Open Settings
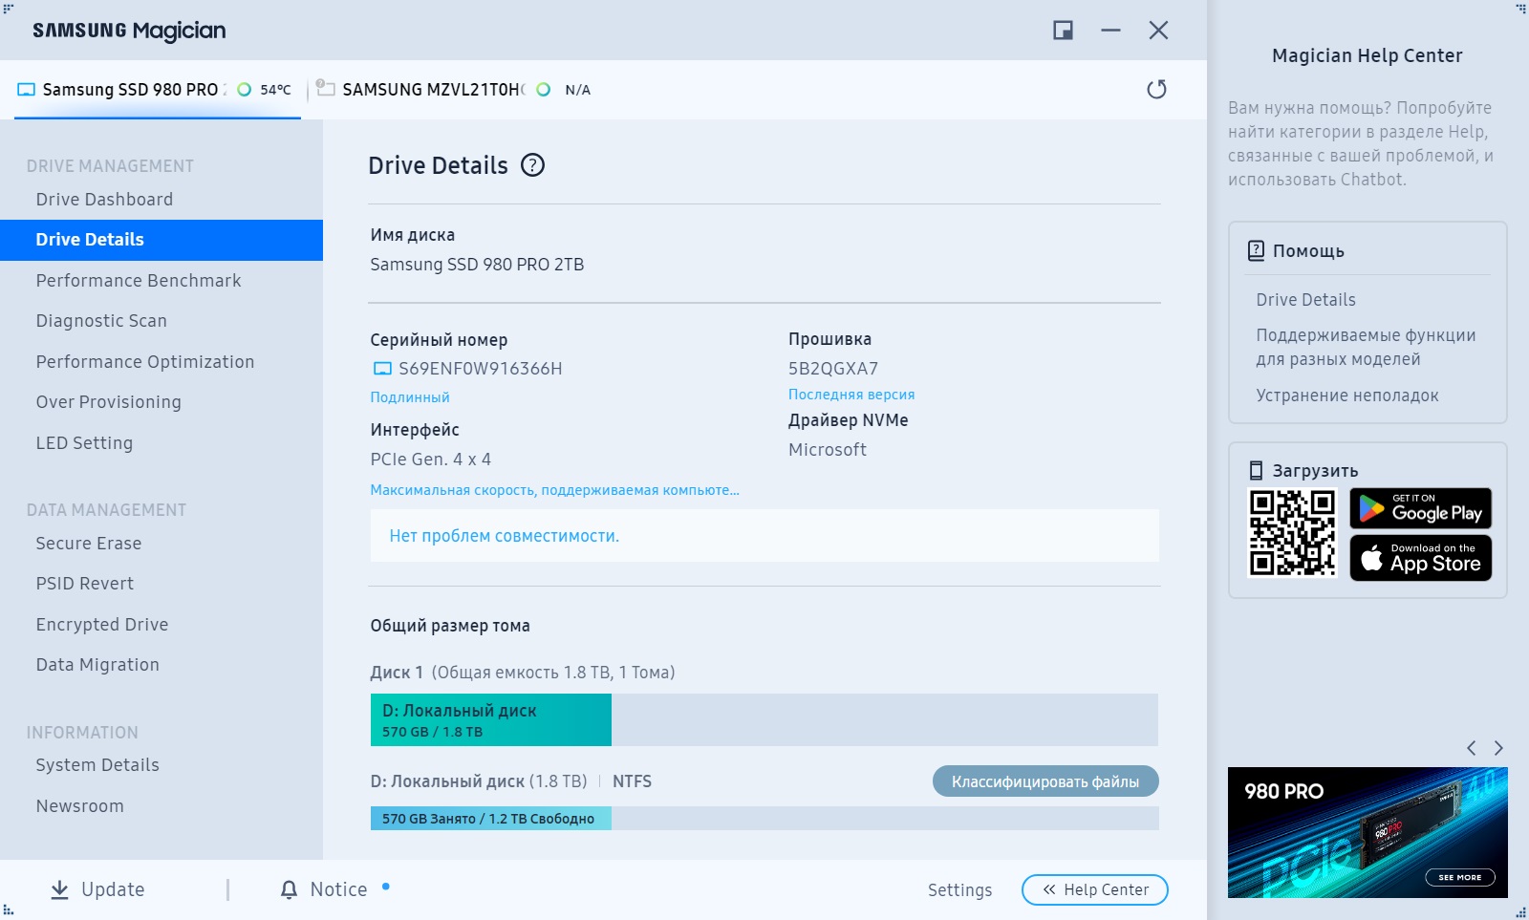Screen dimensions: 1529x920 point(959,890)
